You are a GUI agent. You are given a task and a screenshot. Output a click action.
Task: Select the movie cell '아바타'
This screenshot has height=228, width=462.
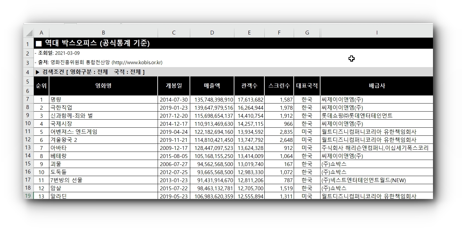pyautogui.click(x=103, y=148)
